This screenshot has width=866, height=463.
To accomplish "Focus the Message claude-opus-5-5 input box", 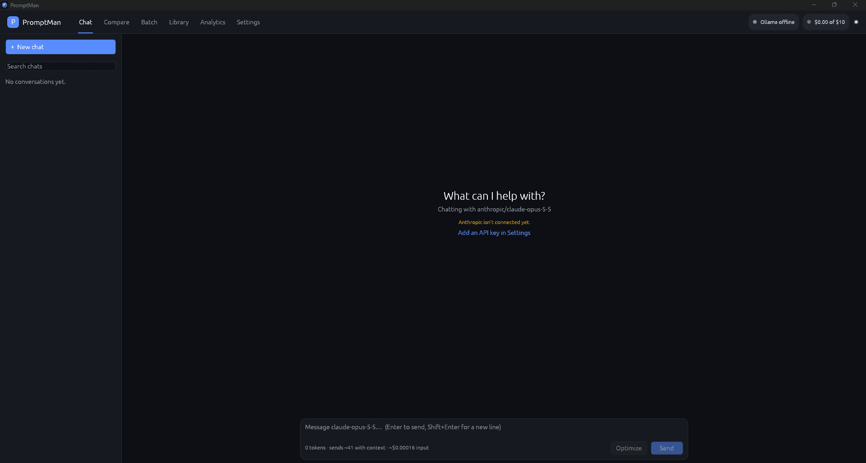I will click(494, 427).
